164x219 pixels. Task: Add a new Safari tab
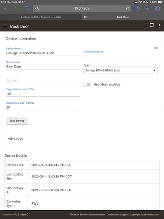pos(147,8)
